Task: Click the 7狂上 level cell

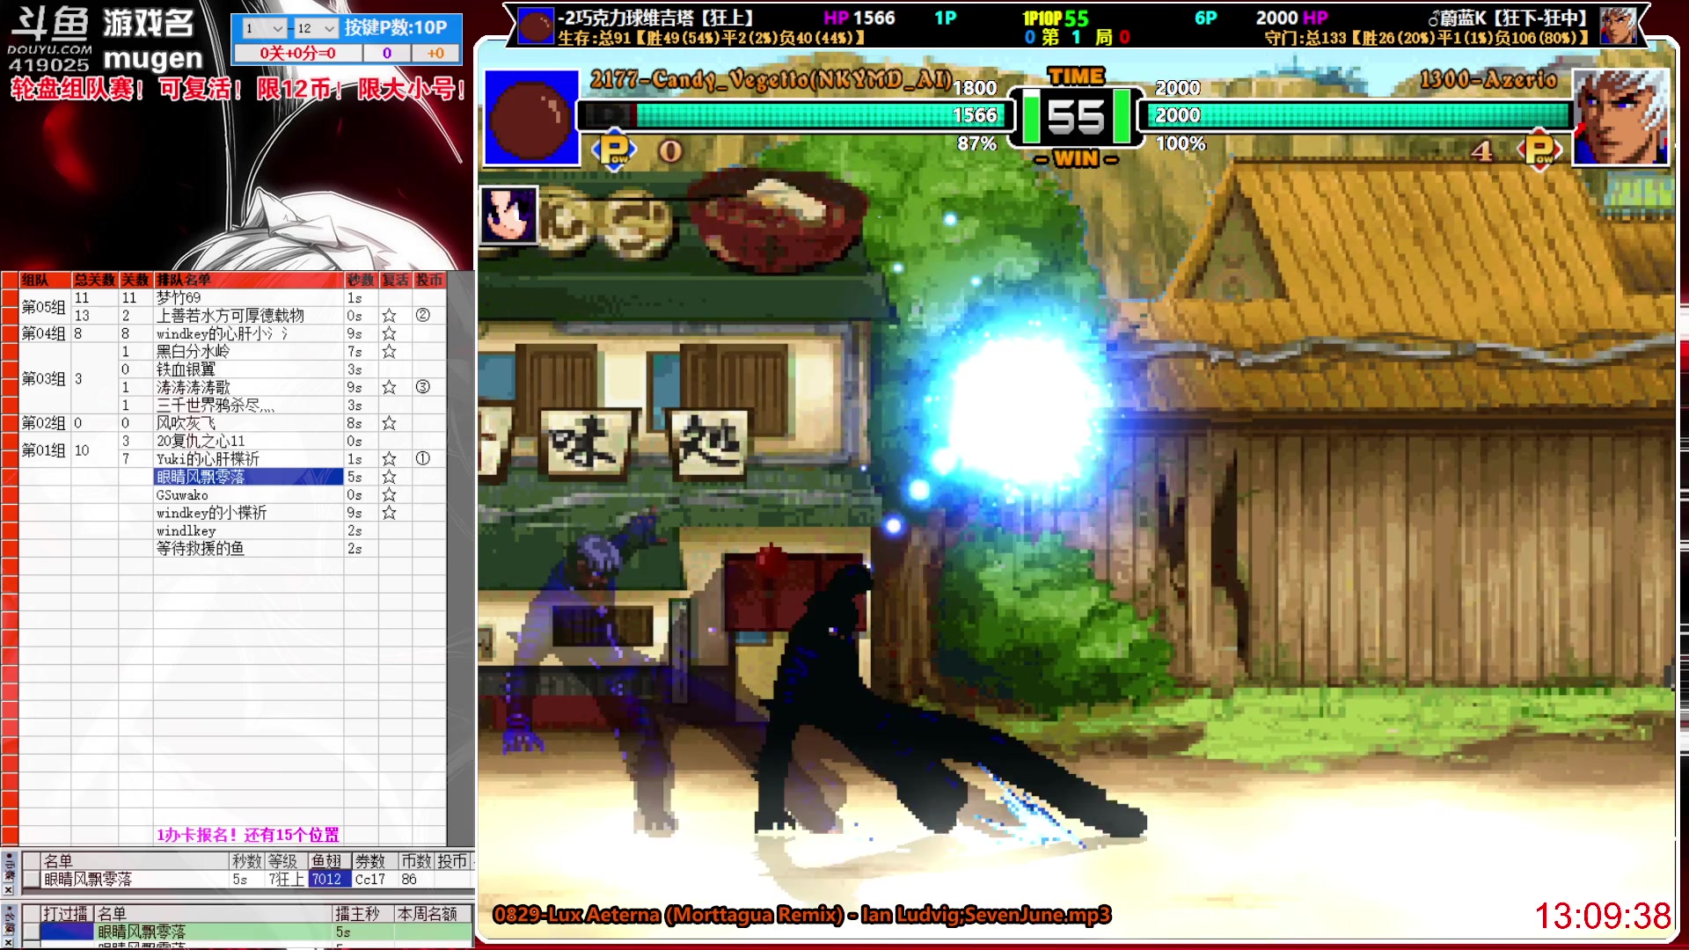Action: click(286, 880)
